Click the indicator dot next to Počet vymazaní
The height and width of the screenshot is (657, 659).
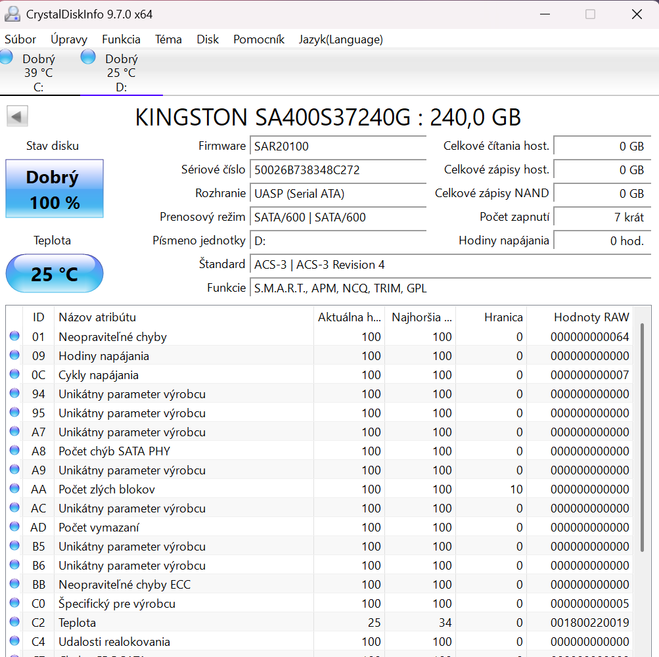pyautogui.click(x=14, y=527)
